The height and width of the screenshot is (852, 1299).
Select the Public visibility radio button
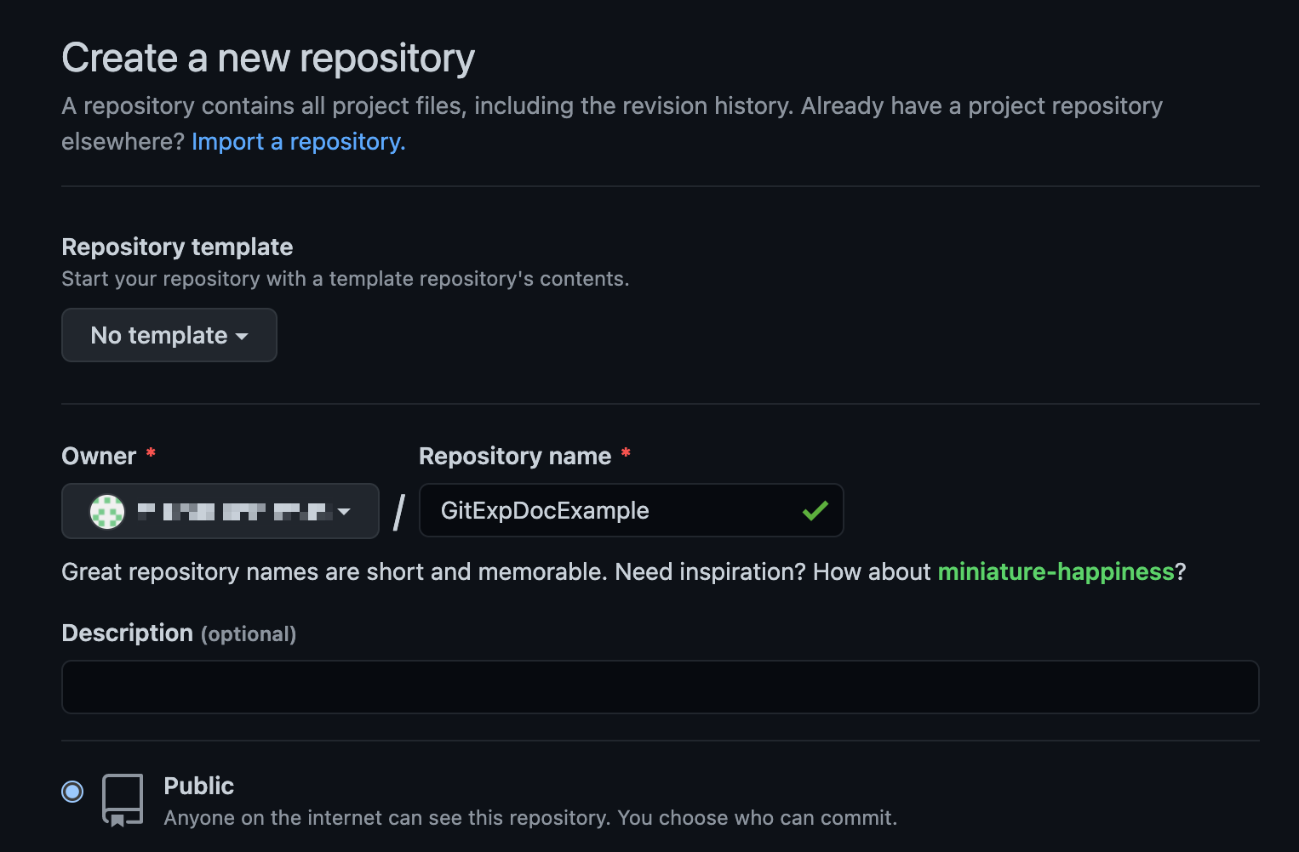pyautogui.click(x=72, y=792)
